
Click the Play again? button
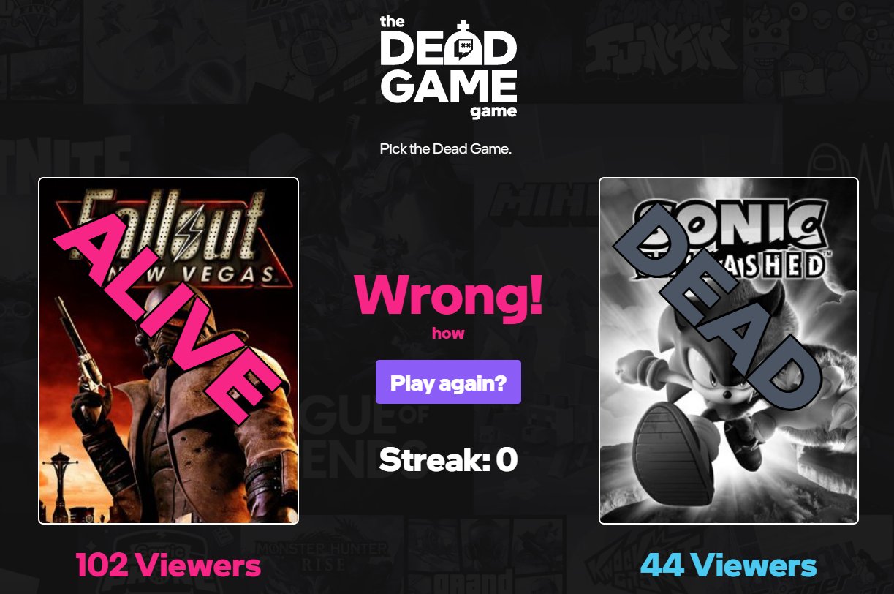point(448,382)
